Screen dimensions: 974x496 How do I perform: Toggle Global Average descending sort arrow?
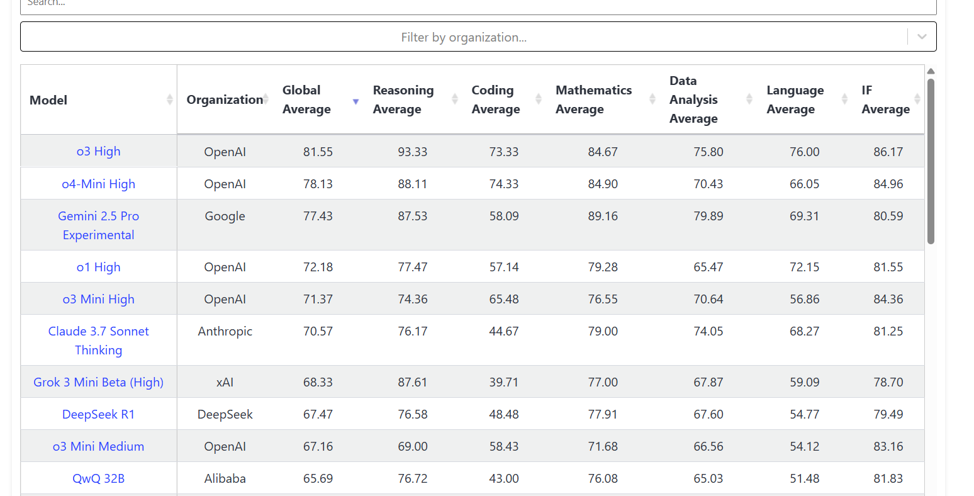(x=355, y=101)
